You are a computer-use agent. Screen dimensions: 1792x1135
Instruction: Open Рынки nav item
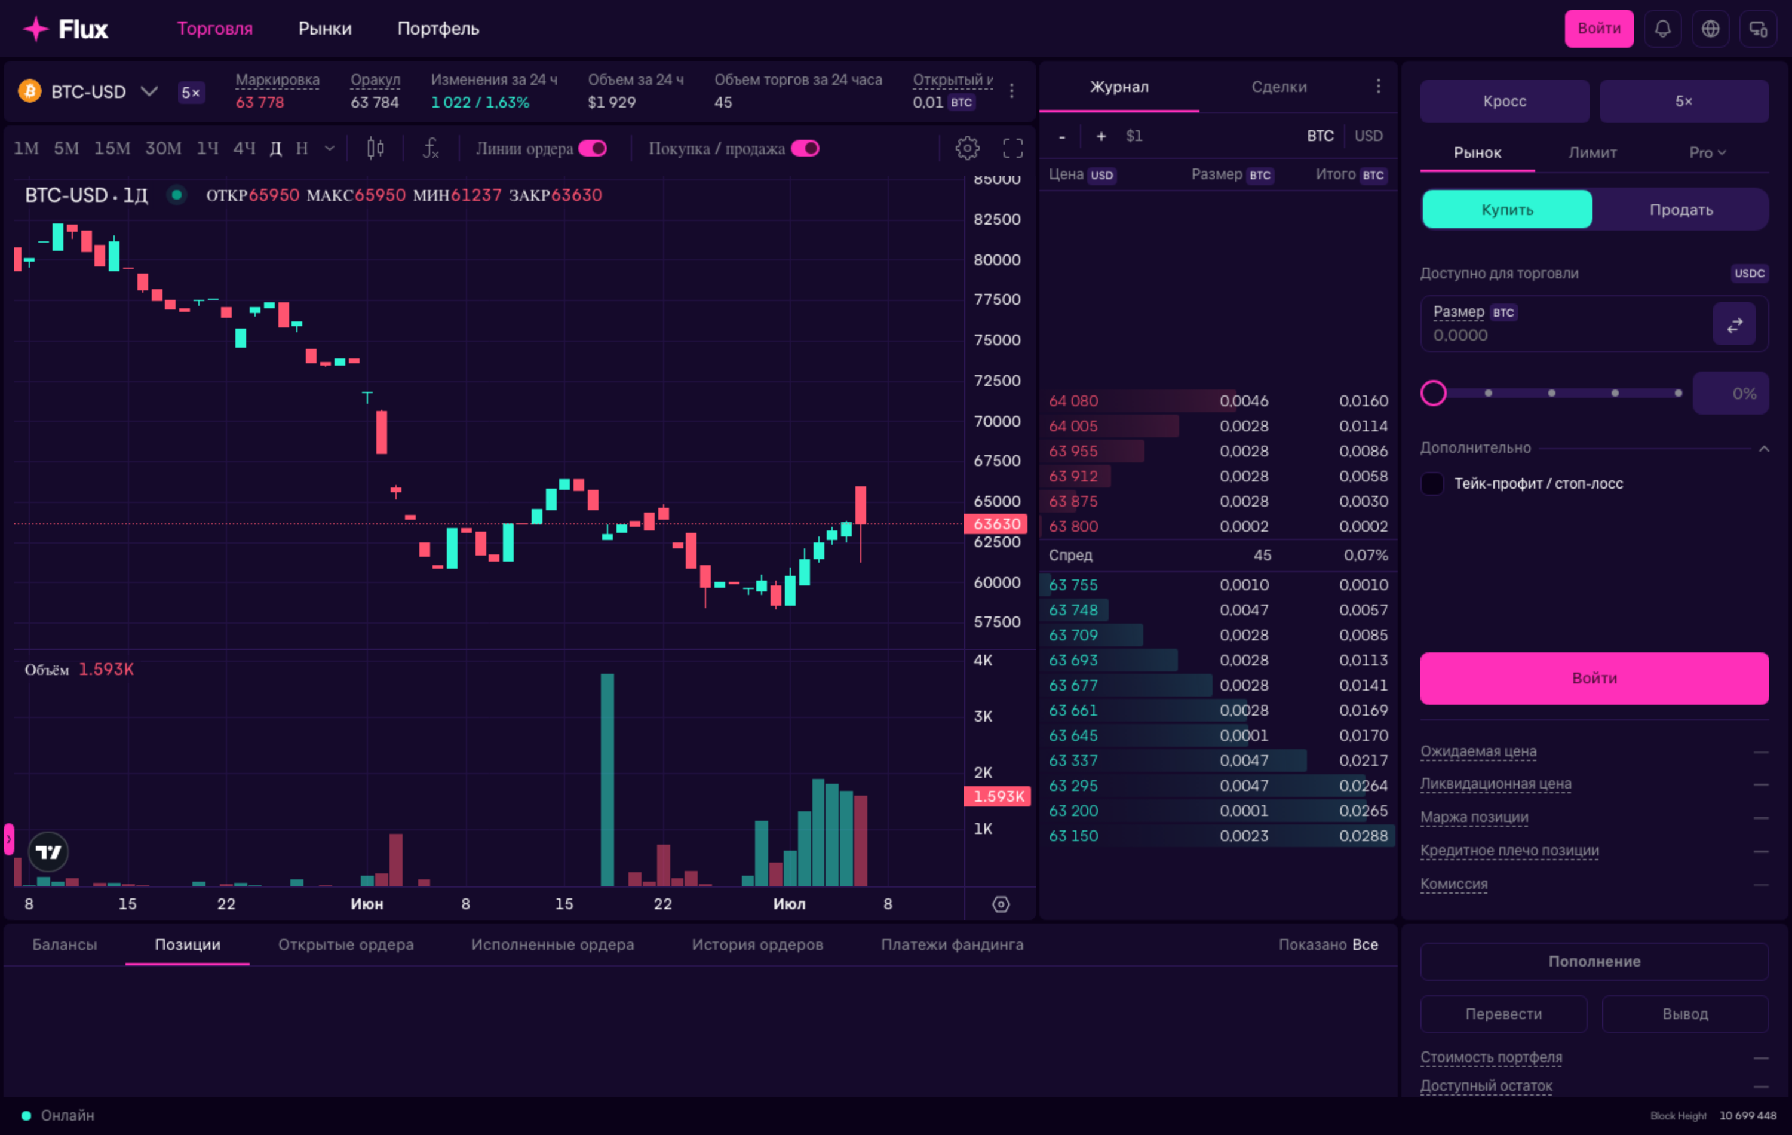(324, 29)
